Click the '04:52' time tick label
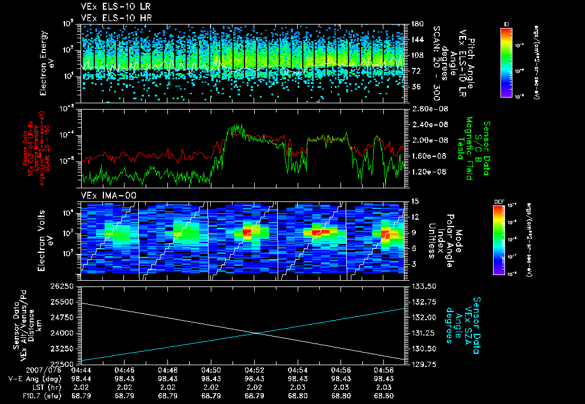 [254, 370]
